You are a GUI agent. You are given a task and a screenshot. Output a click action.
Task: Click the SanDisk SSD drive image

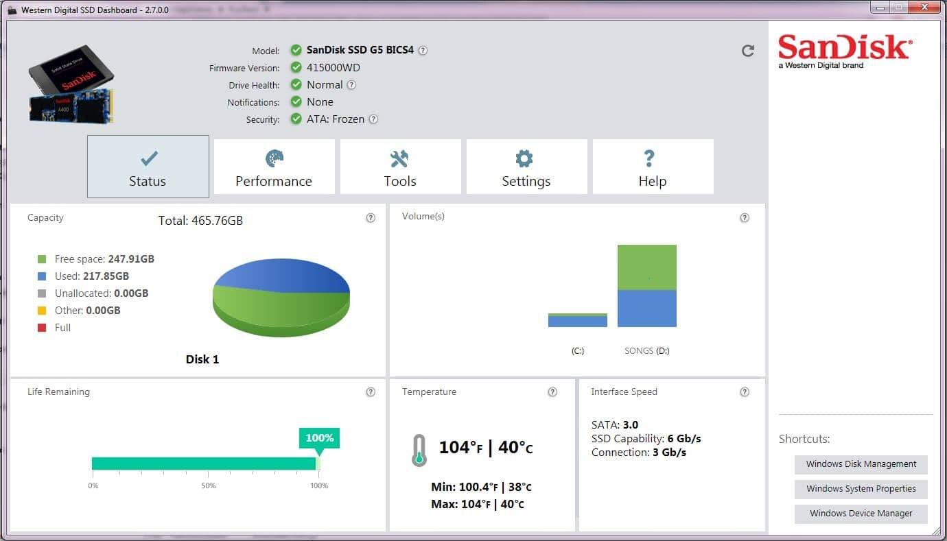pos(71,85)
